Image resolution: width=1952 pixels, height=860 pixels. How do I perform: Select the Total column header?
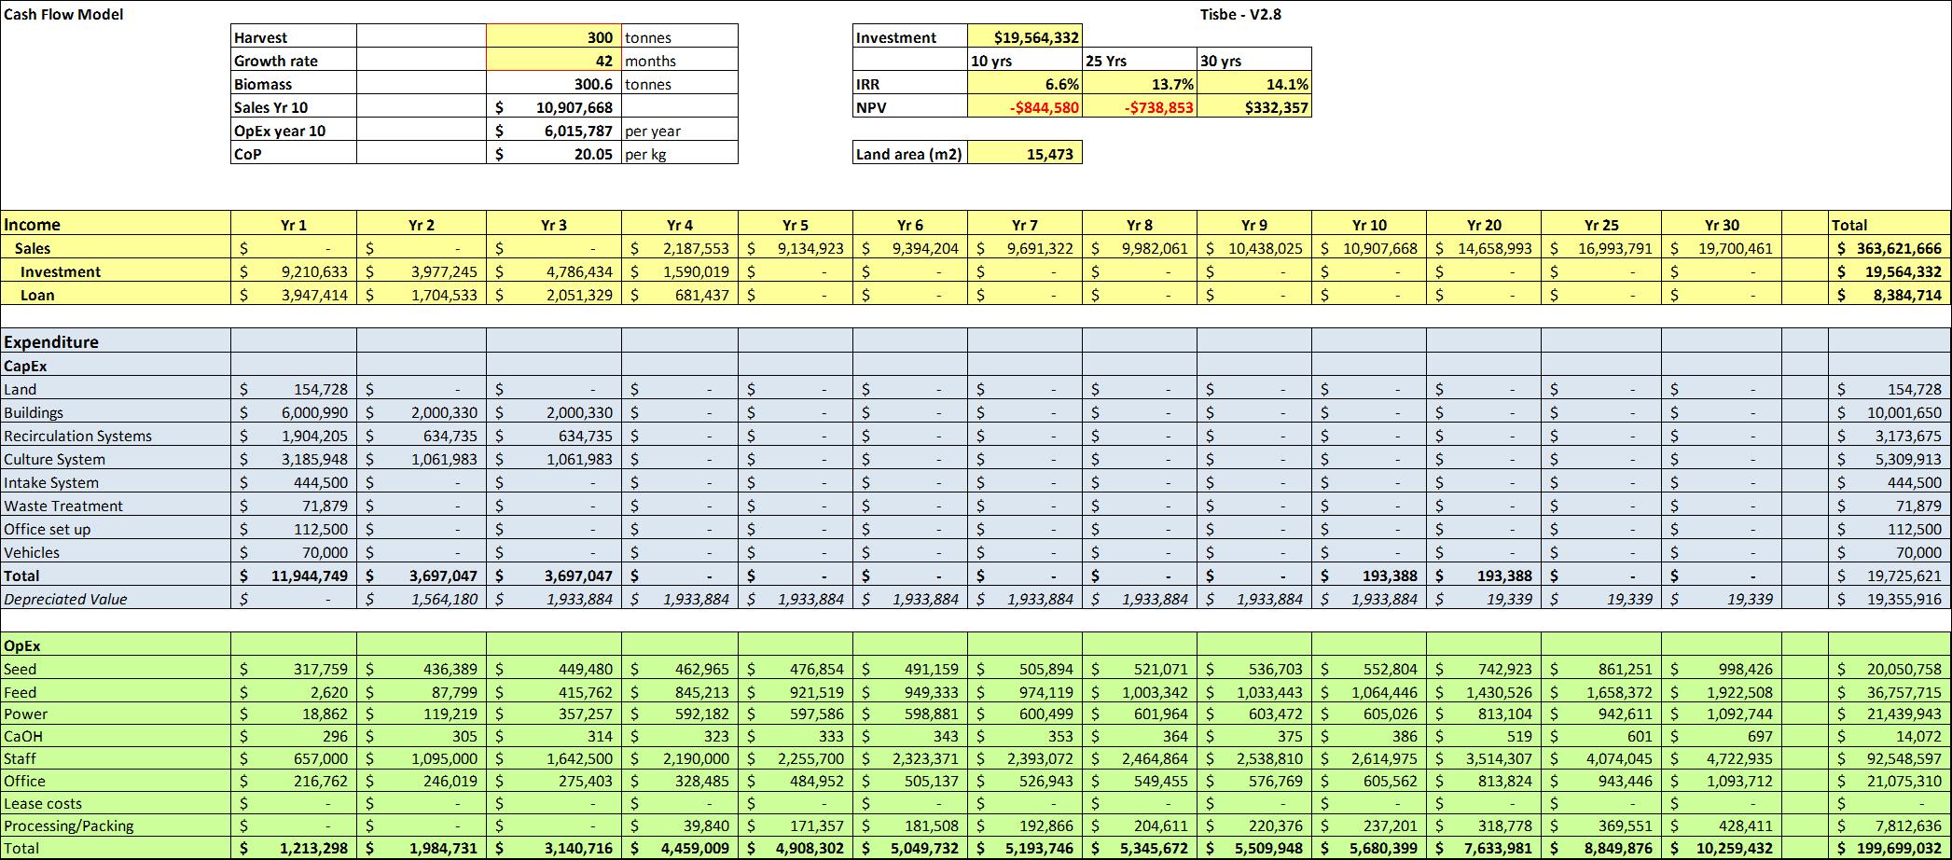click(1889, 224)
